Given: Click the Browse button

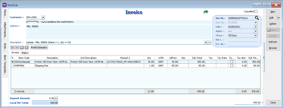Looking at the screenshot, I should [x=273, y=48].
